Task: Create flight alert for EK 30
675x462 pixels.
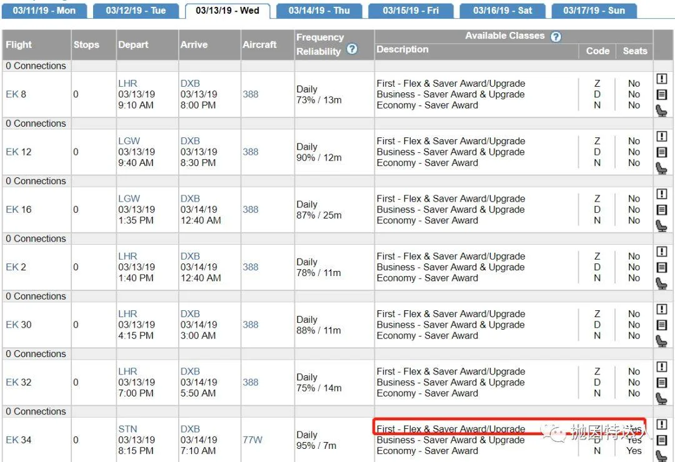Action: click(x=662, y=309)
